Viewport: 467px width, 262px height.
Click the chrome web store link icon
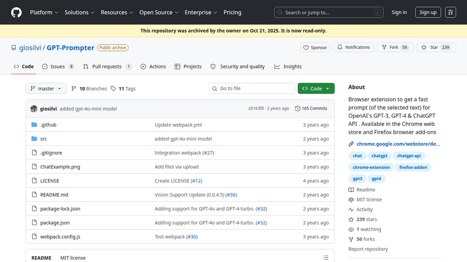pos(351,144)
